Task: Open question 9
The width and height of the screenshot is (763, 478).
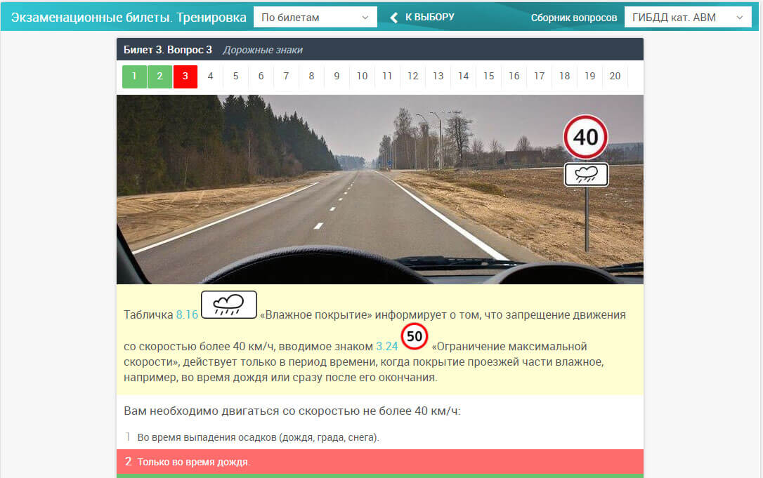Action: coord(337,77)
